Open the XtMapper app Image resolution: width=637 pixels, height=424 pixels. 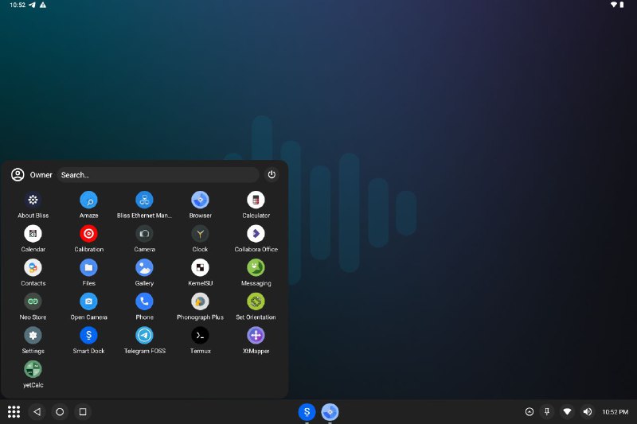[256, 335]
